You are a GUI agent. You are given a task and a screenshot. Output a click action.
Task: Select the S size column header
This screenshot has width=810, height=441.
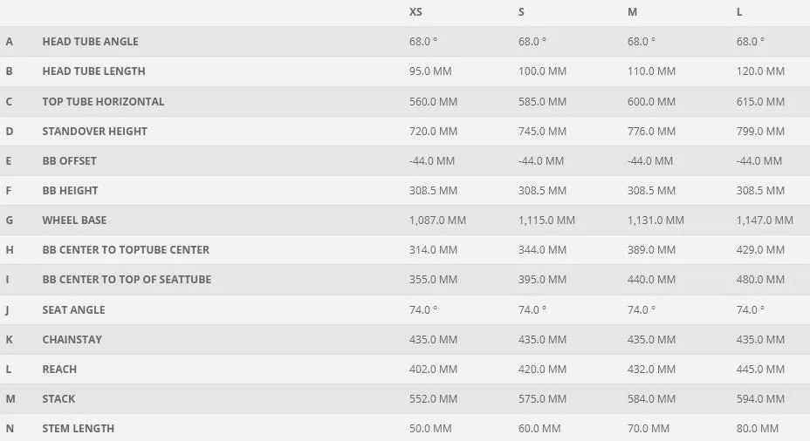point(521,12)
